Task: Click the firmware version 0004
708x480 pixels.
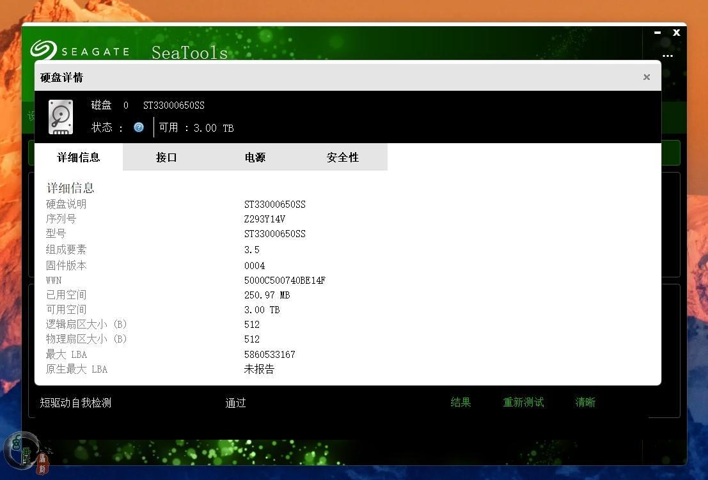Action: pos(255,266)
